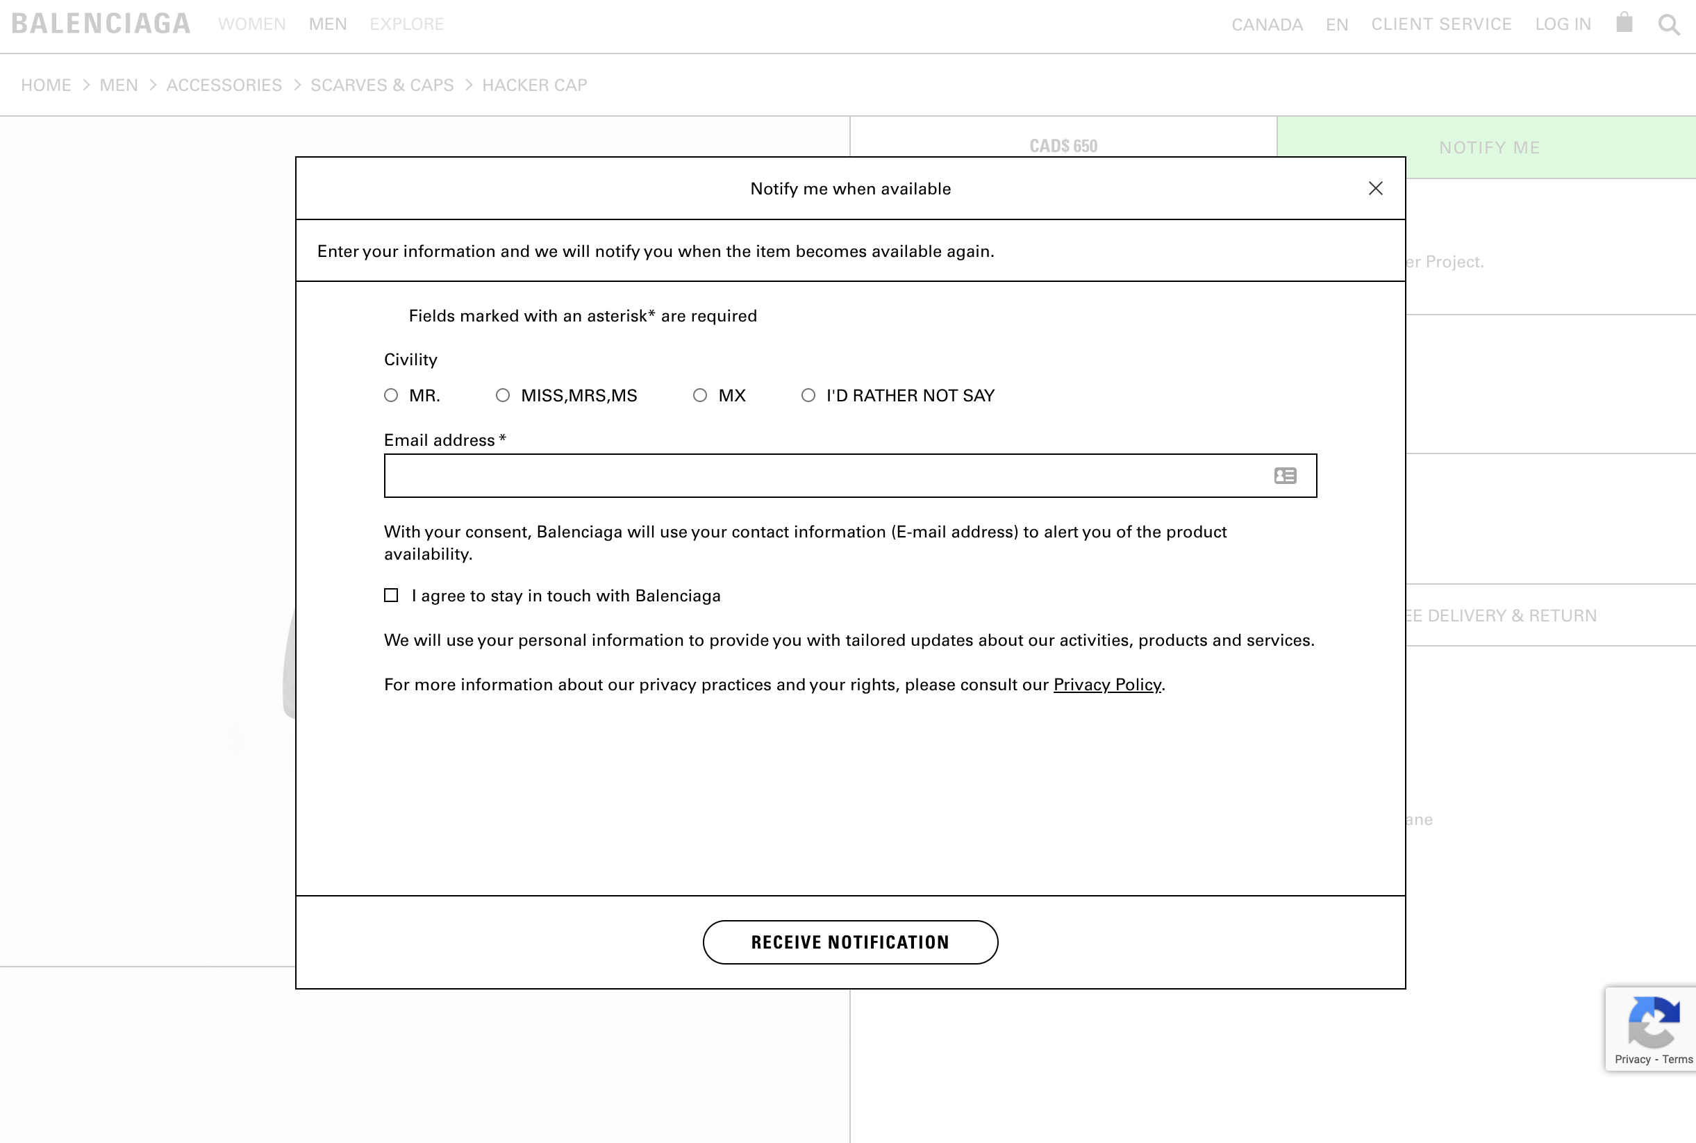Viewport: 1696px width, 1143px height.
Task: Choose the MX civility option
Action: pyautogui.click(x=699, y=396)
